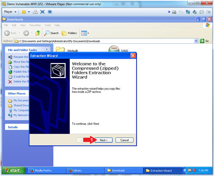The image size is (214, 176).
Task: Expand hidden VMware device icons chevron
Action: point(169,12)
